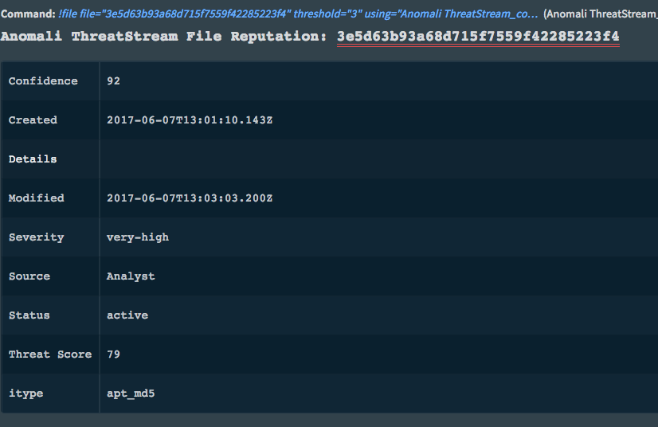Screen dimensions: 658x427
Task: Select the 'active' status value
Action: click(127, 315)
